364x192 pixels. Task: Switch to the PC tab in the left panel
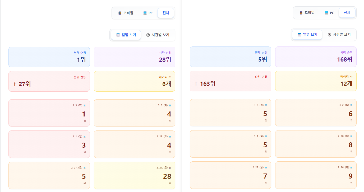(x=148, y=13)
